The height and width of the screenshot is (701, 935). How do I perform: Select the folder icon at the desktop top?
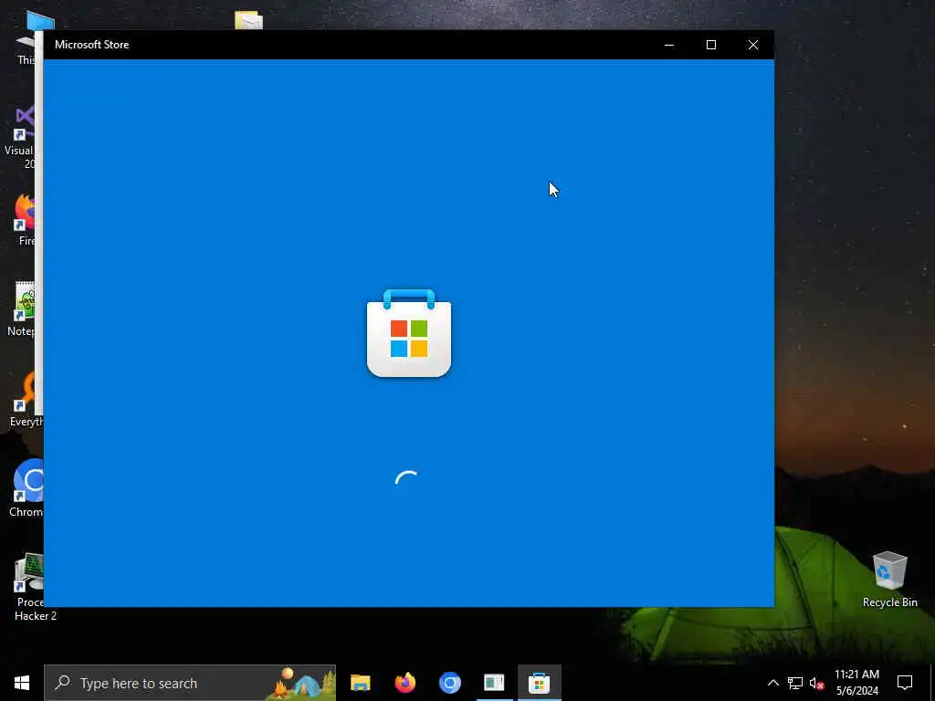coord(248,20)
